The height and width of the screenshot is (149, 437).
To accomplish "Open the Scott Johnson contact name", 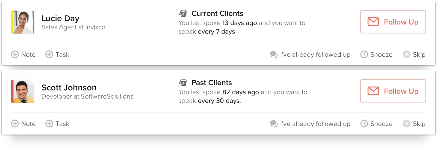I will pos(69,87).
